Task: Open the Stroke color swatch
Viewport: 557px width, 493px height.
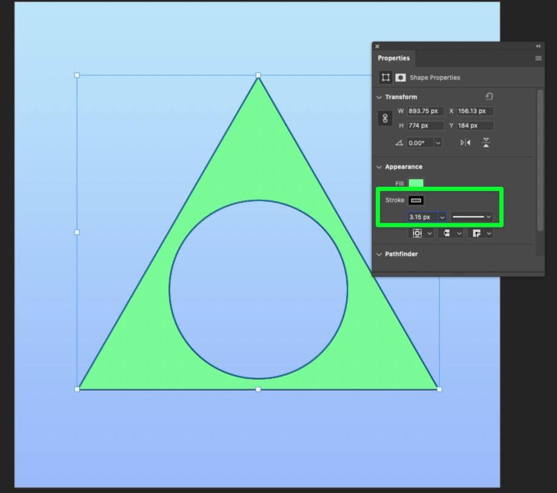Action: pyautogui.click(x=416, y=201)
